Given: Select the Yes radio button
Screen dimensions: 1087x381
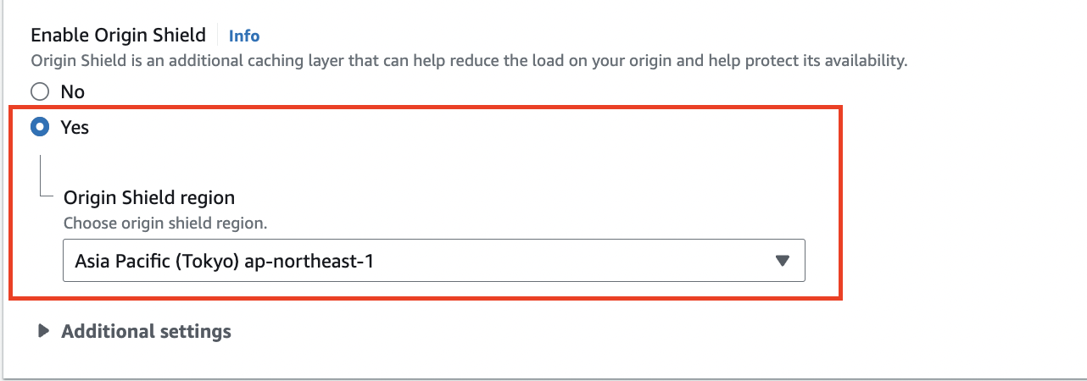Looking at the screenshot, I should [x=40, y=127].
